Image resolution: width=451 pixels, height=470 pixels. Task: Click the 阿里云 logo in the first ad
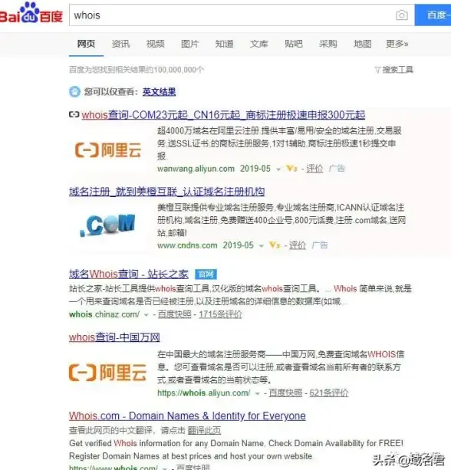coord(108,150)
